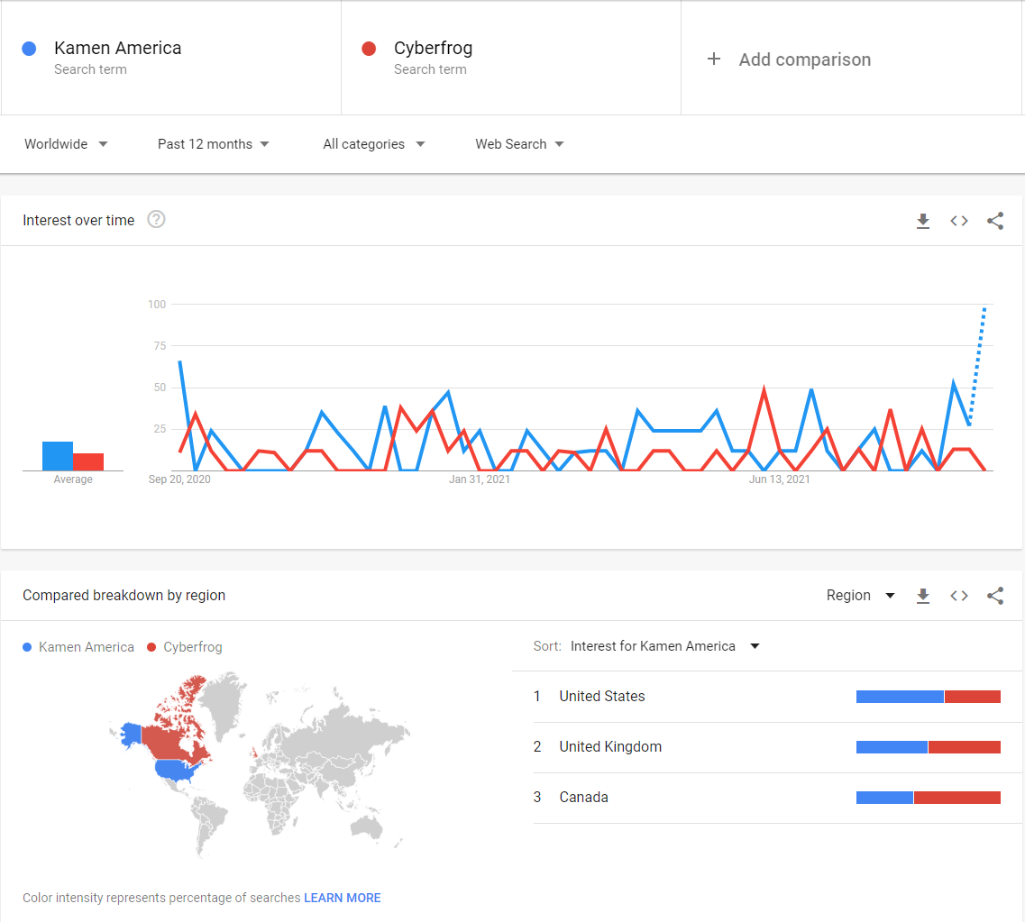This screenshot has width=1025, height=922.
Task: Click the Sep 20, 2020 axis label
Action: [x=179, y=479]
